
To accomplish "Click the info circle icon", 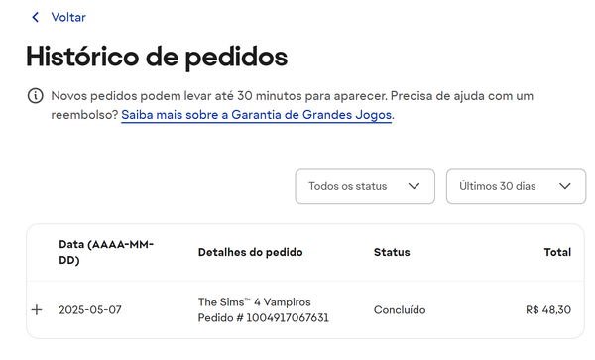I will pos(36,96).
